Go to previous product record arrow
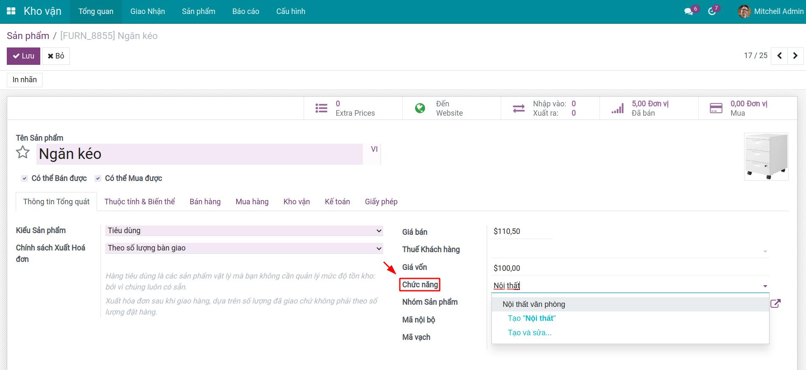The width and height of the screenshot is (806, 370). point(779,56)
